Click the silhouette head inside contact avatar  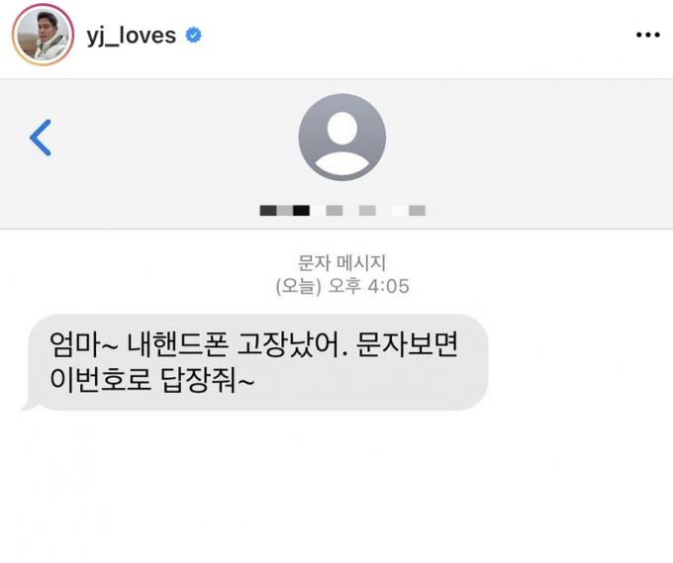click(x=342, y=128)
